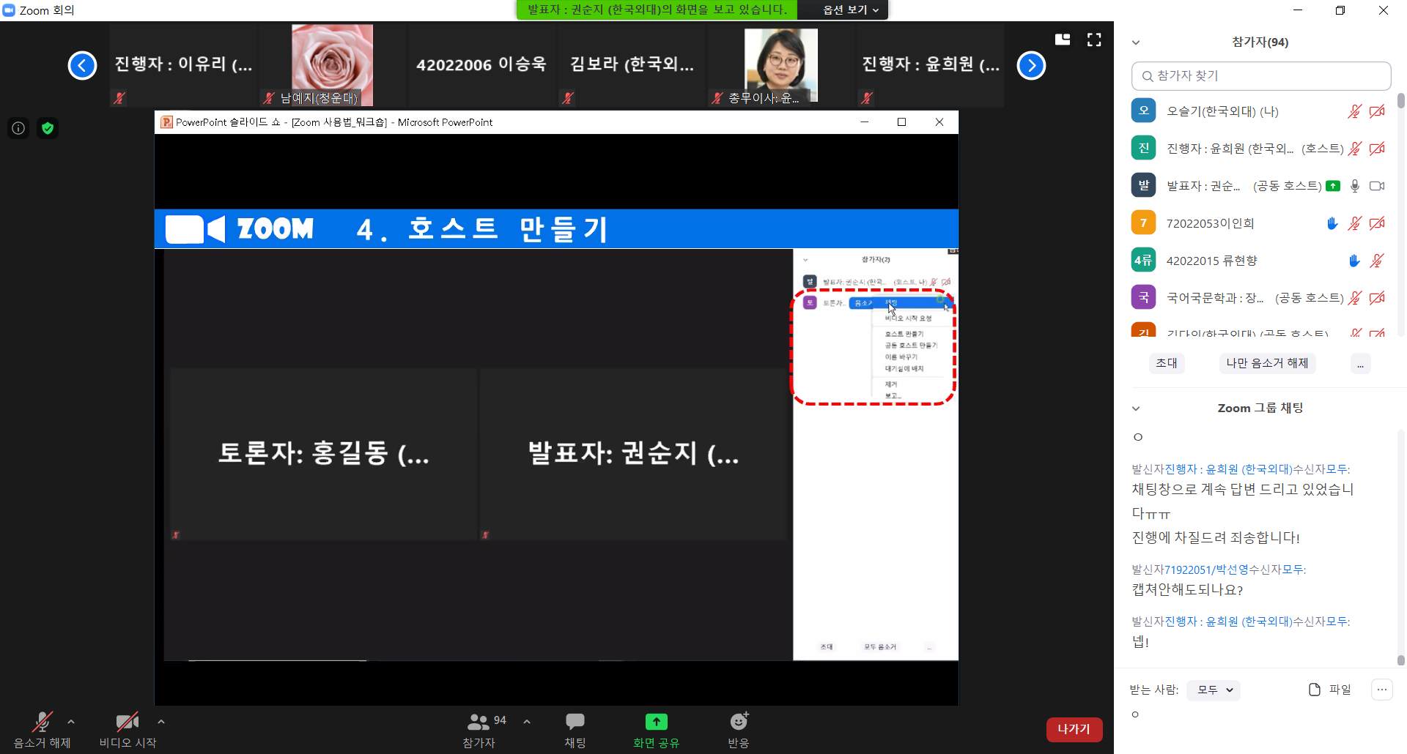Show next video thumbnails with right arrow
1407x754 pixels.
point(1031,66)
